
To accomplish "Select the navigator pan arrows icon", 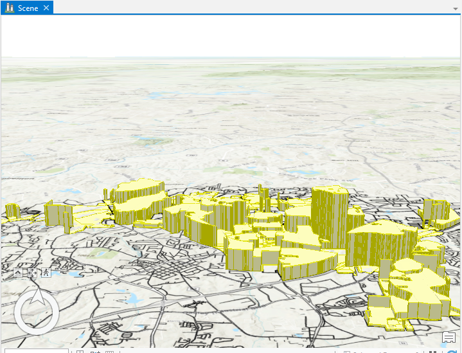I will pos(31,273).
